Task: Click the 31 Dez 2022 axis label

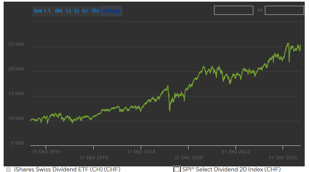Action: click(x=236, y=152)
